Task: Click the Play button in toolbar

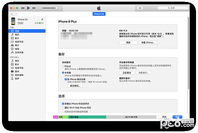Action: (x=29, y=8)
